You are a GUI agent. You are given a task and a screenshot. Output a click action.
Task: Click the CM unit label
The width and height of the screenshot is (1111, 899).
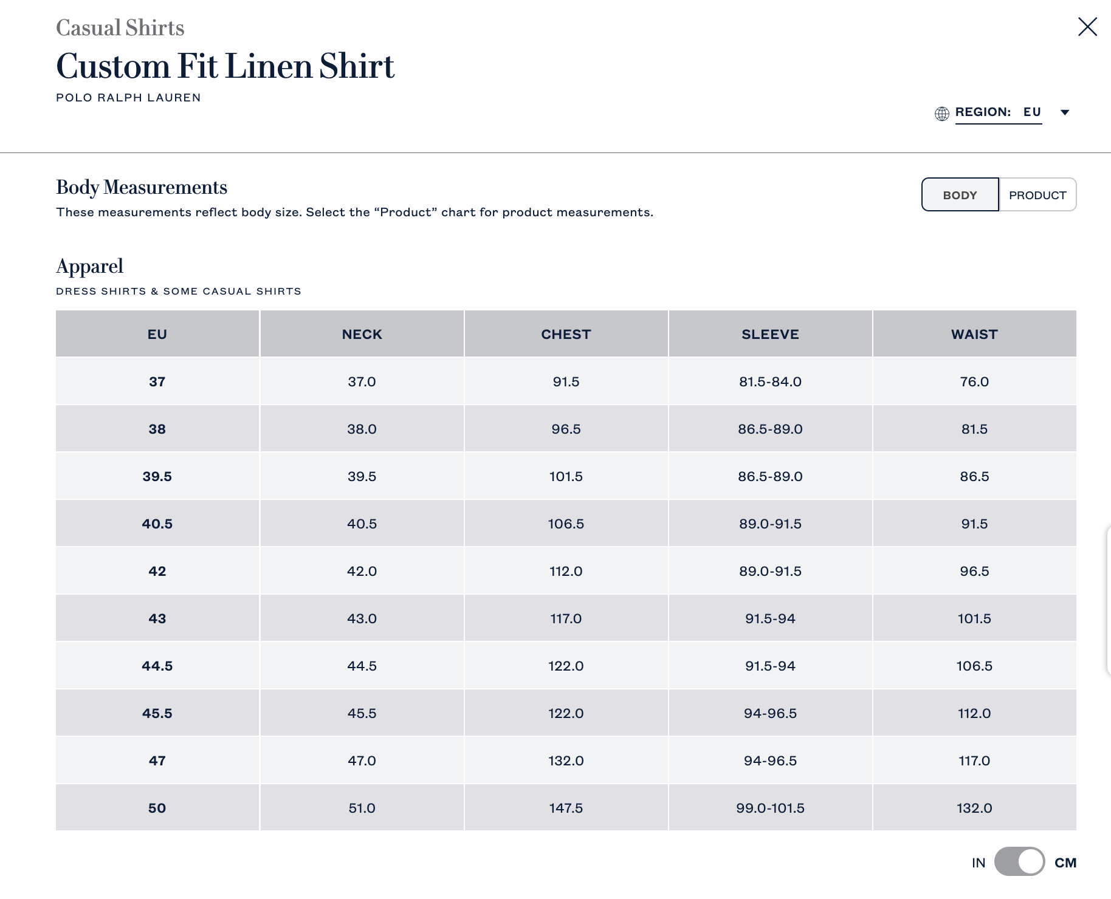coord(1065,863)
